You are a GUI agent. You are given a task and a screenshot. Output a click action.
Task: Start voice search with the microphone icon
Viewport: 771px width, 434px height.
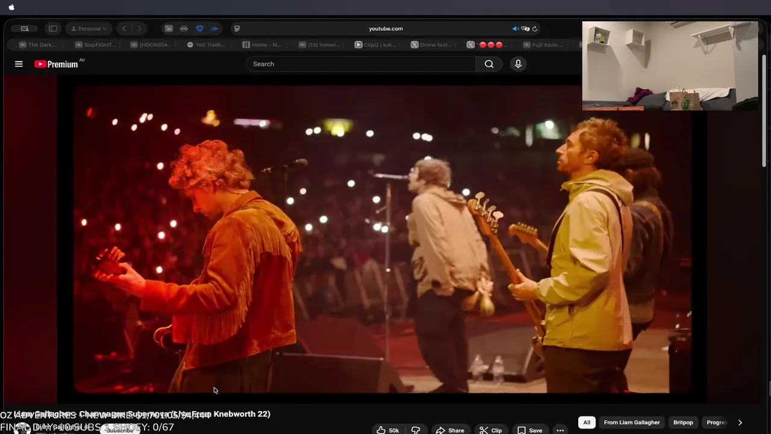pos(518,64)
